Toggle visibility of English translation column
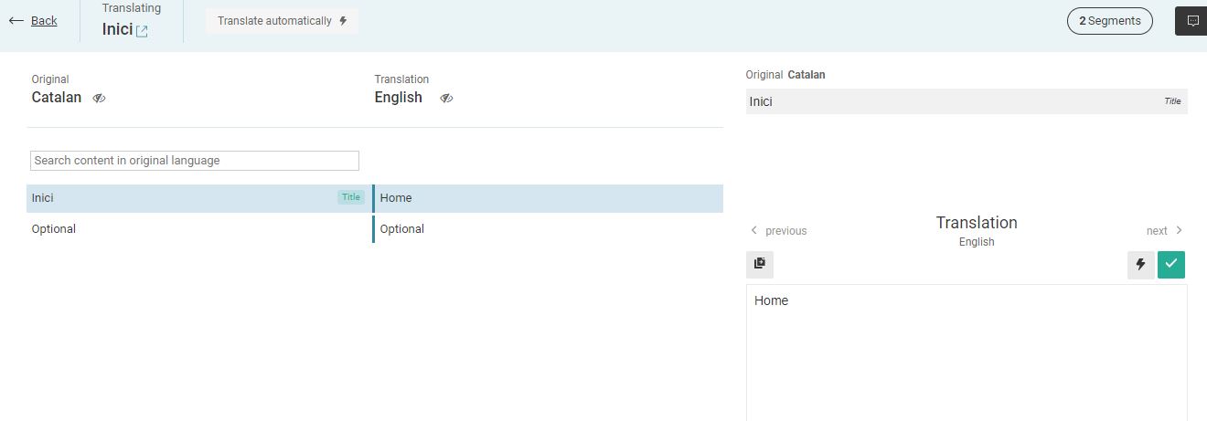 [446, 98]
